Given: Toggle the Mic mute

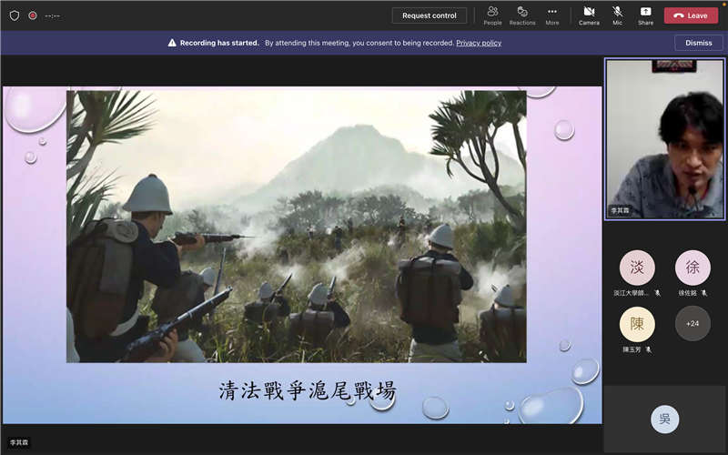Looking at the screenshot, I should (x=618, y=15).
